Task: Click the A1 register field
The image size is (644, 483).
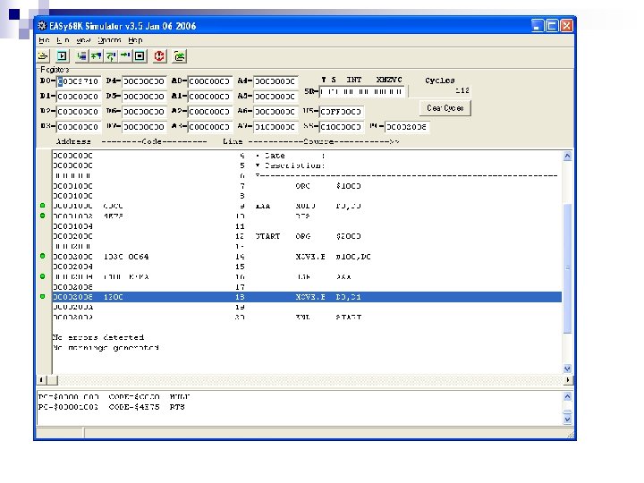Action: point(210,97)
